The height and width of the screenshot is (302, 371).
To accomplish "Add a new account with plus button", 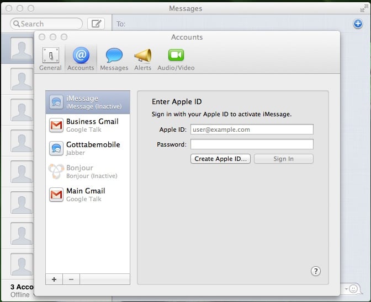I will pyautogui.click(x=54, y=279).
